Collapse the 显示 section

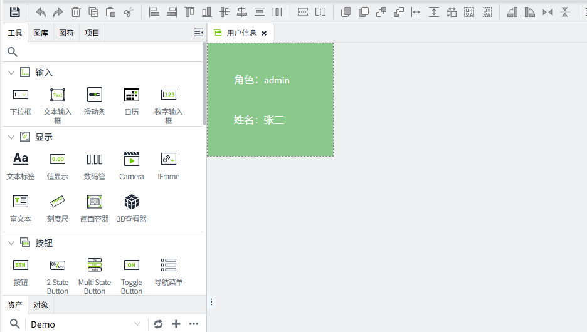click(11, 137)
